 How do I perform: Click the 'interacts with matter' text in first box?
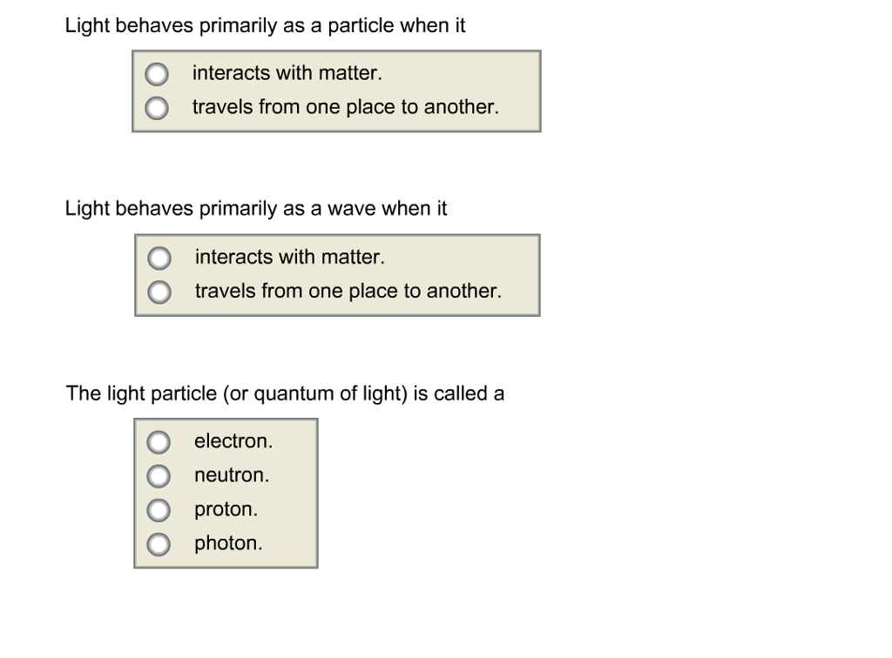click(x=287, y=73)
